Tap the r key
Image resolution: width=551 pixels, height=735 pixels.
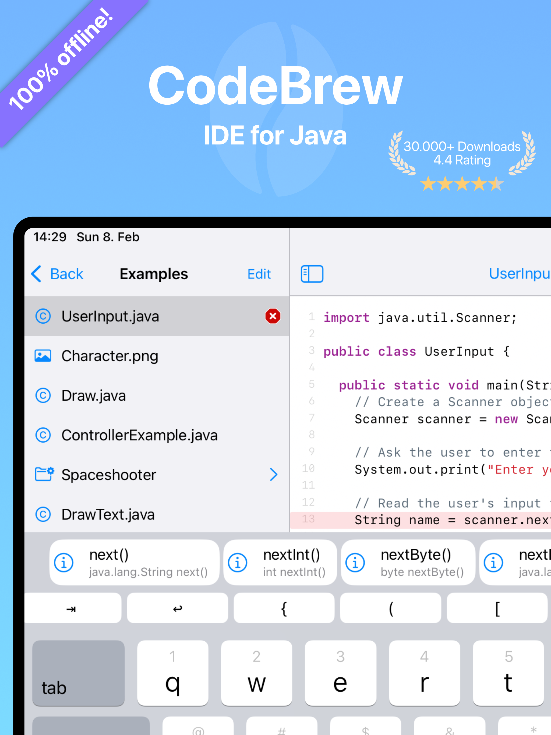424,673
